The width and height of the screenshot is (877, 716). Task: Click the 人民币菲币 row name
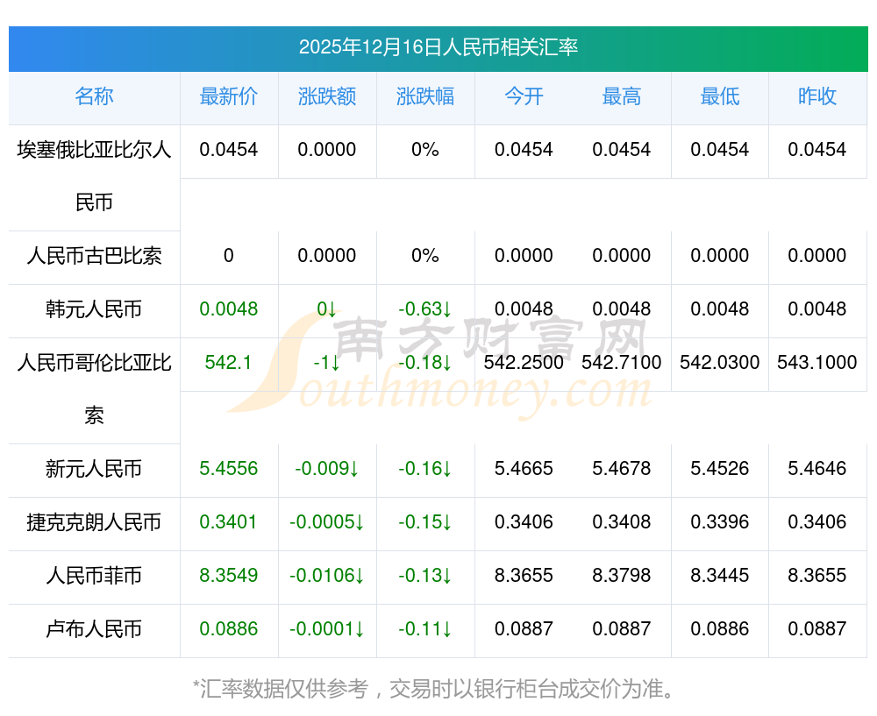(94, 576)
